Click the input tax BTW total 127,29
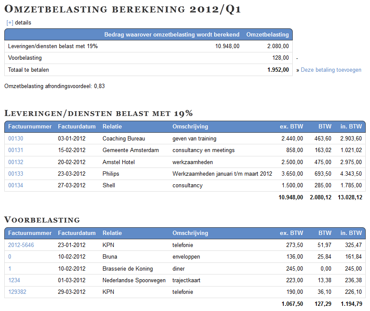 point(323,304)
